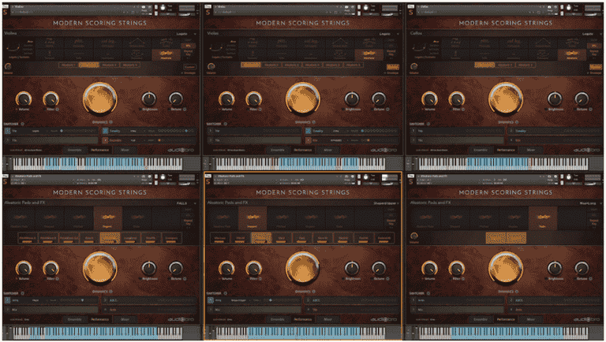Toggle the Brightness enable box in the Violins instrument
Viewport: 606px width, 342px height.
[x=140, y=110]
